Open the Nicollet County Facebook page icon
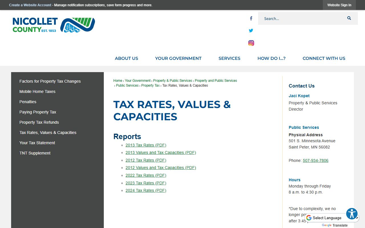This screenshot has height=228, width=365. 251,19
